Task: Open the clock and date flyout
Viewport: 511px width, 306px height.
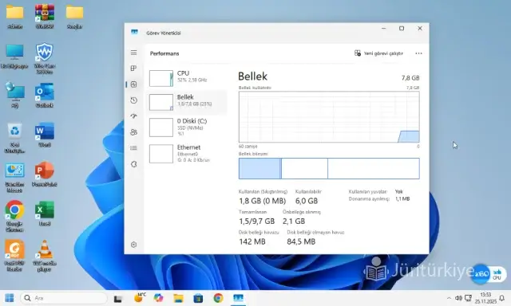Action: (485, 298)
